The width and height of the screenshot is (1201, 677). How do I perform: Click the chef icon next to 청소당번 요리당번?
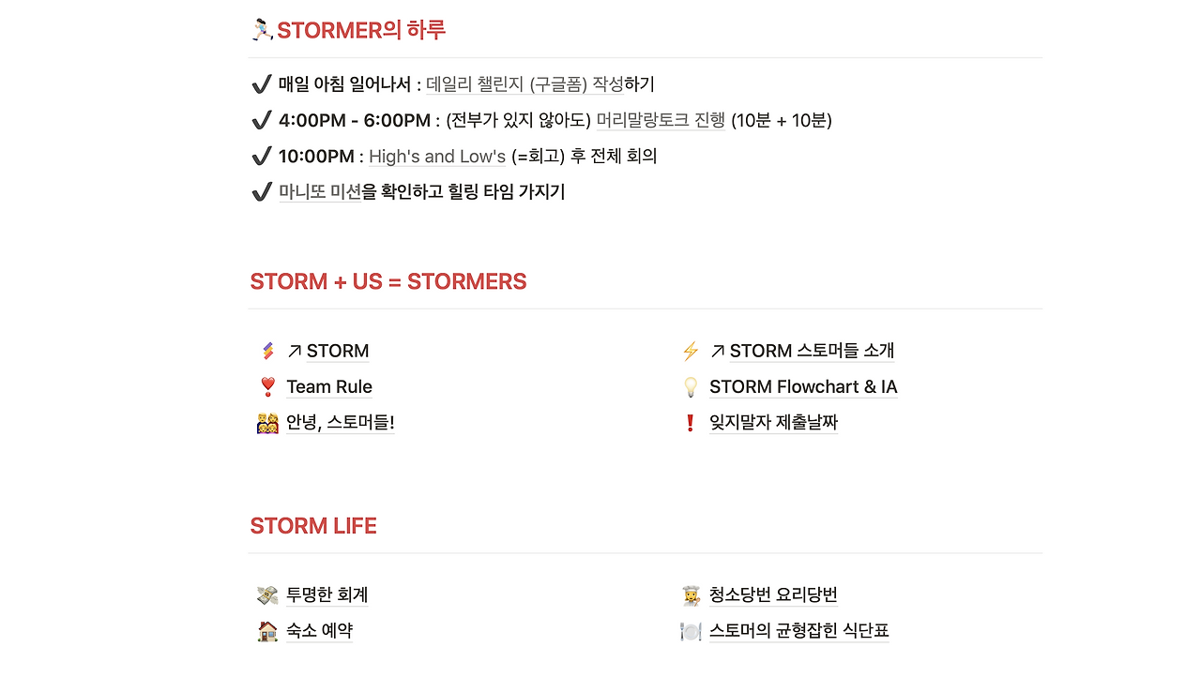tap(691, 595)
